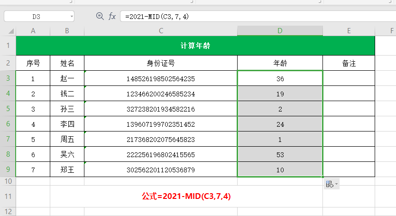Click the 序号 header cell

(33, 63)
